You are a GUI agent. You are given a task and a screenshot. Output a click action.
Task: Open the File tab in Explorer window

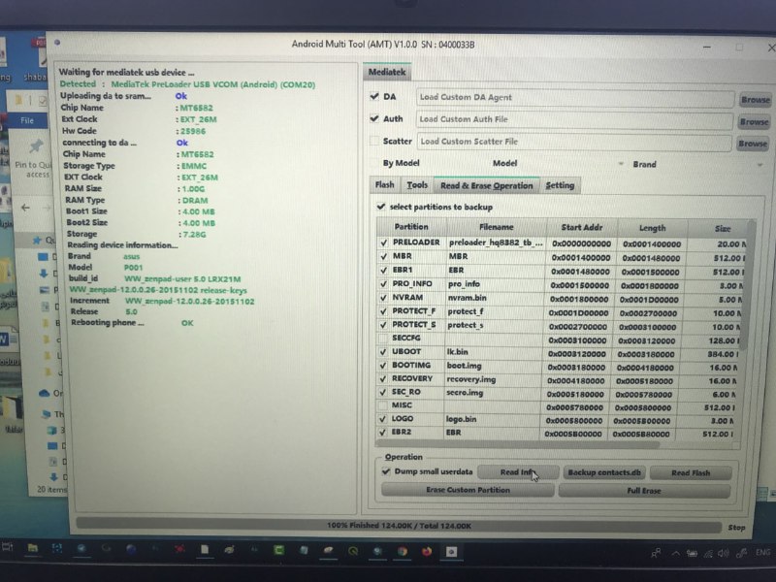(27, 120)
